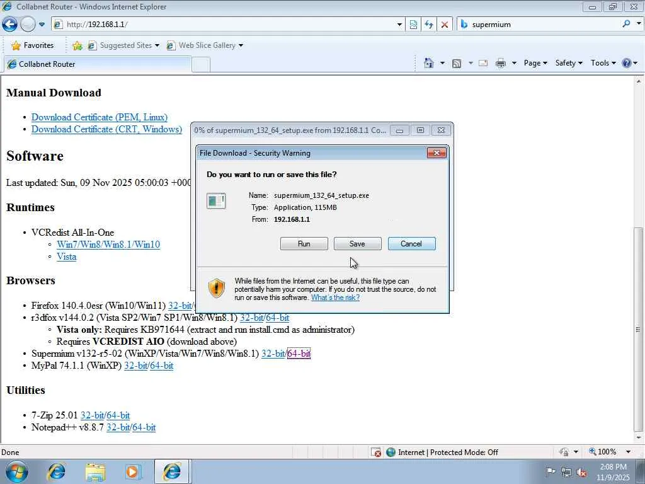Open VCRedist Vista link
645x484 pixels.
(67, 256)
